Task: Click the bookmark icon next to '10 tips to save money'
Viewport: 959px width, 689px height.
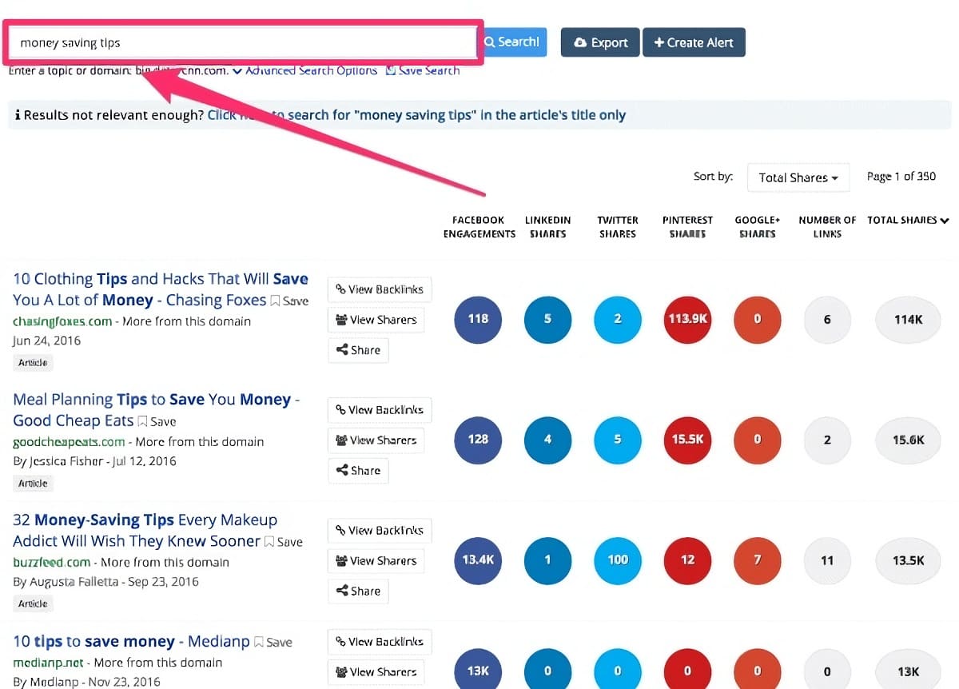Action: [259, 641]
